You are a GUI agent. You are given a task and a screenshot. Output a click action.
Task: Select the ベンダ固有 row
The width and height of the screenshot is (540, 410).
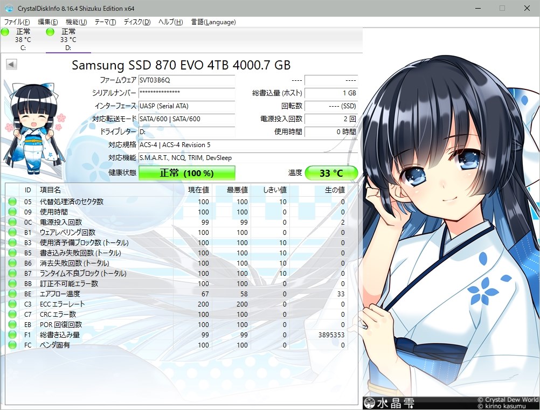pos(176,345)
